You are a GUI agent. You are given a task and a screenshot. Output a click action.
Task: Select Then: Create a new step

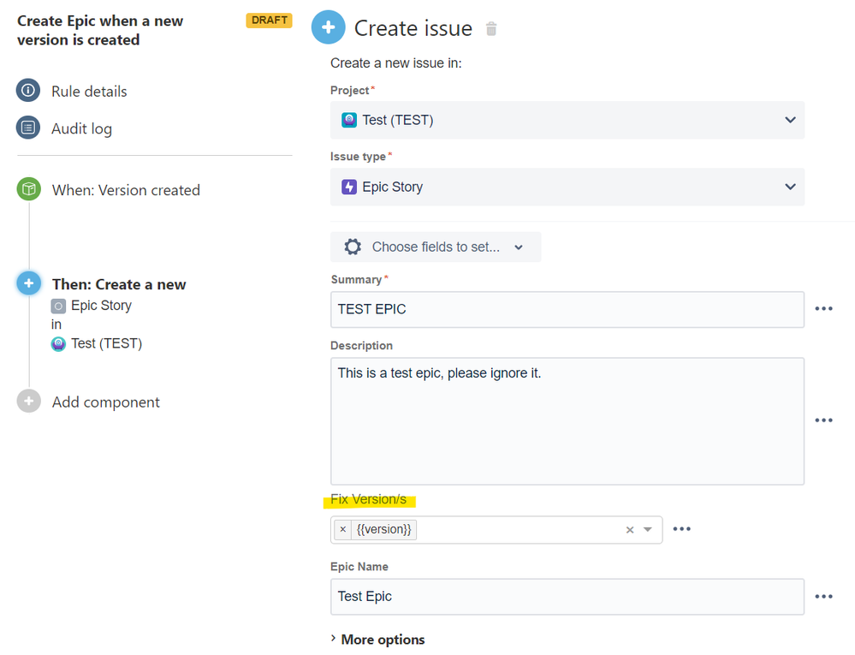click(x=119, y=284)
